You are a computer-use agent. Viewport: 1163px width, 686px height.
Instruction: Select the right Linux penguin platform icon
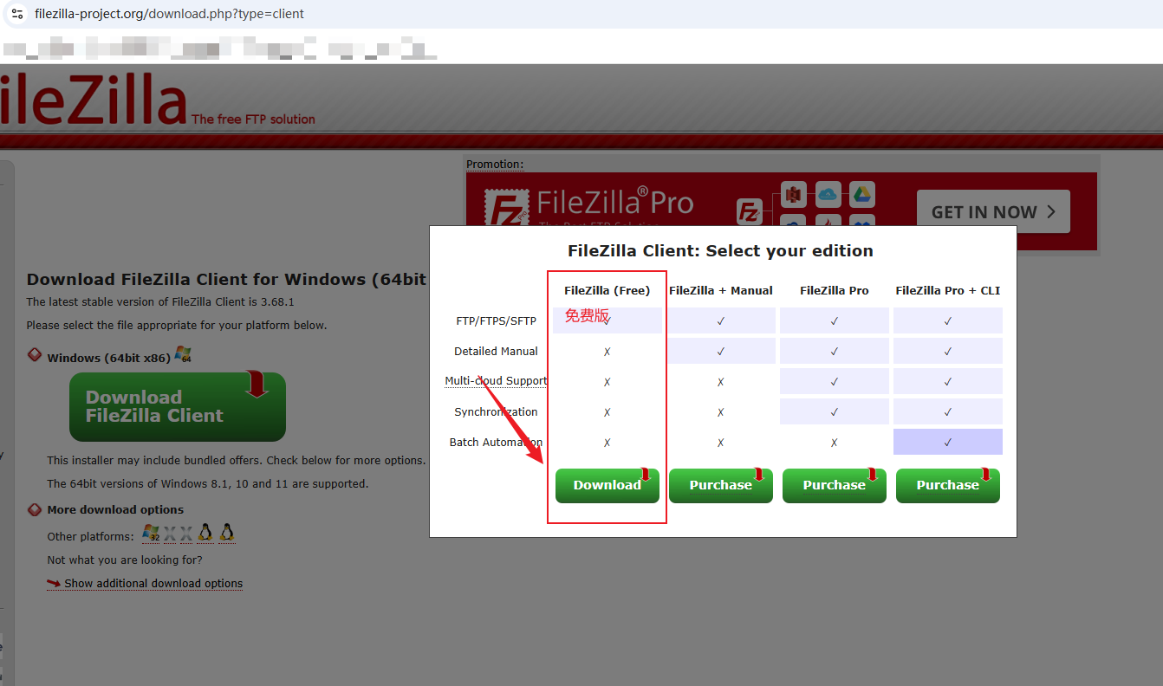(x=227, y=533)
